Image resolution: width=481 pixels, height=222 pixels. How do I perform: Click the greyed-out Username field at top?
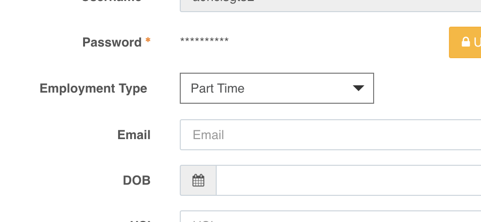click(330, 5)
